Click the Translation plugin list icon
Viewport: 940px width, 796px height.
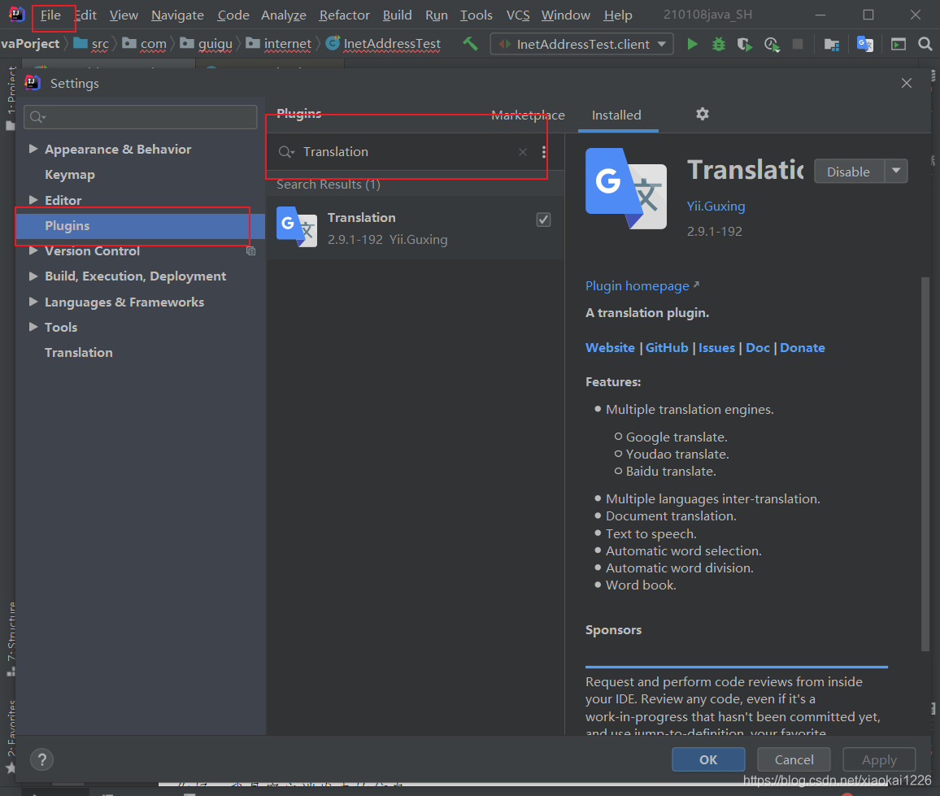[x=297, y=227]
